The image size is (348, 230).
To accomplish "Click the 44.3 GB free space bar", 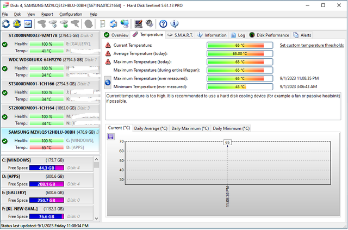I will point(47,168).
